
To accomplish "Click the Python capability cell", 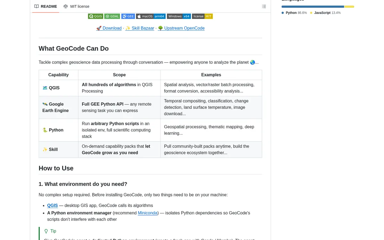I will click(x=59, y=130).
